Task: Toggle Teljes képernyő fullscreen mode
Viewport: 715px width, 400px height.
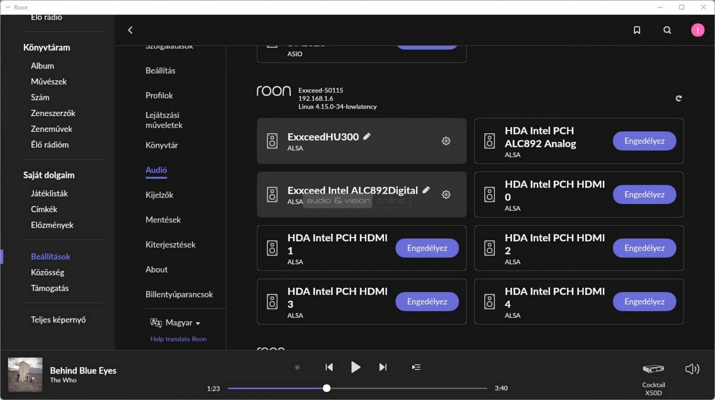Action: coord(58,319)
